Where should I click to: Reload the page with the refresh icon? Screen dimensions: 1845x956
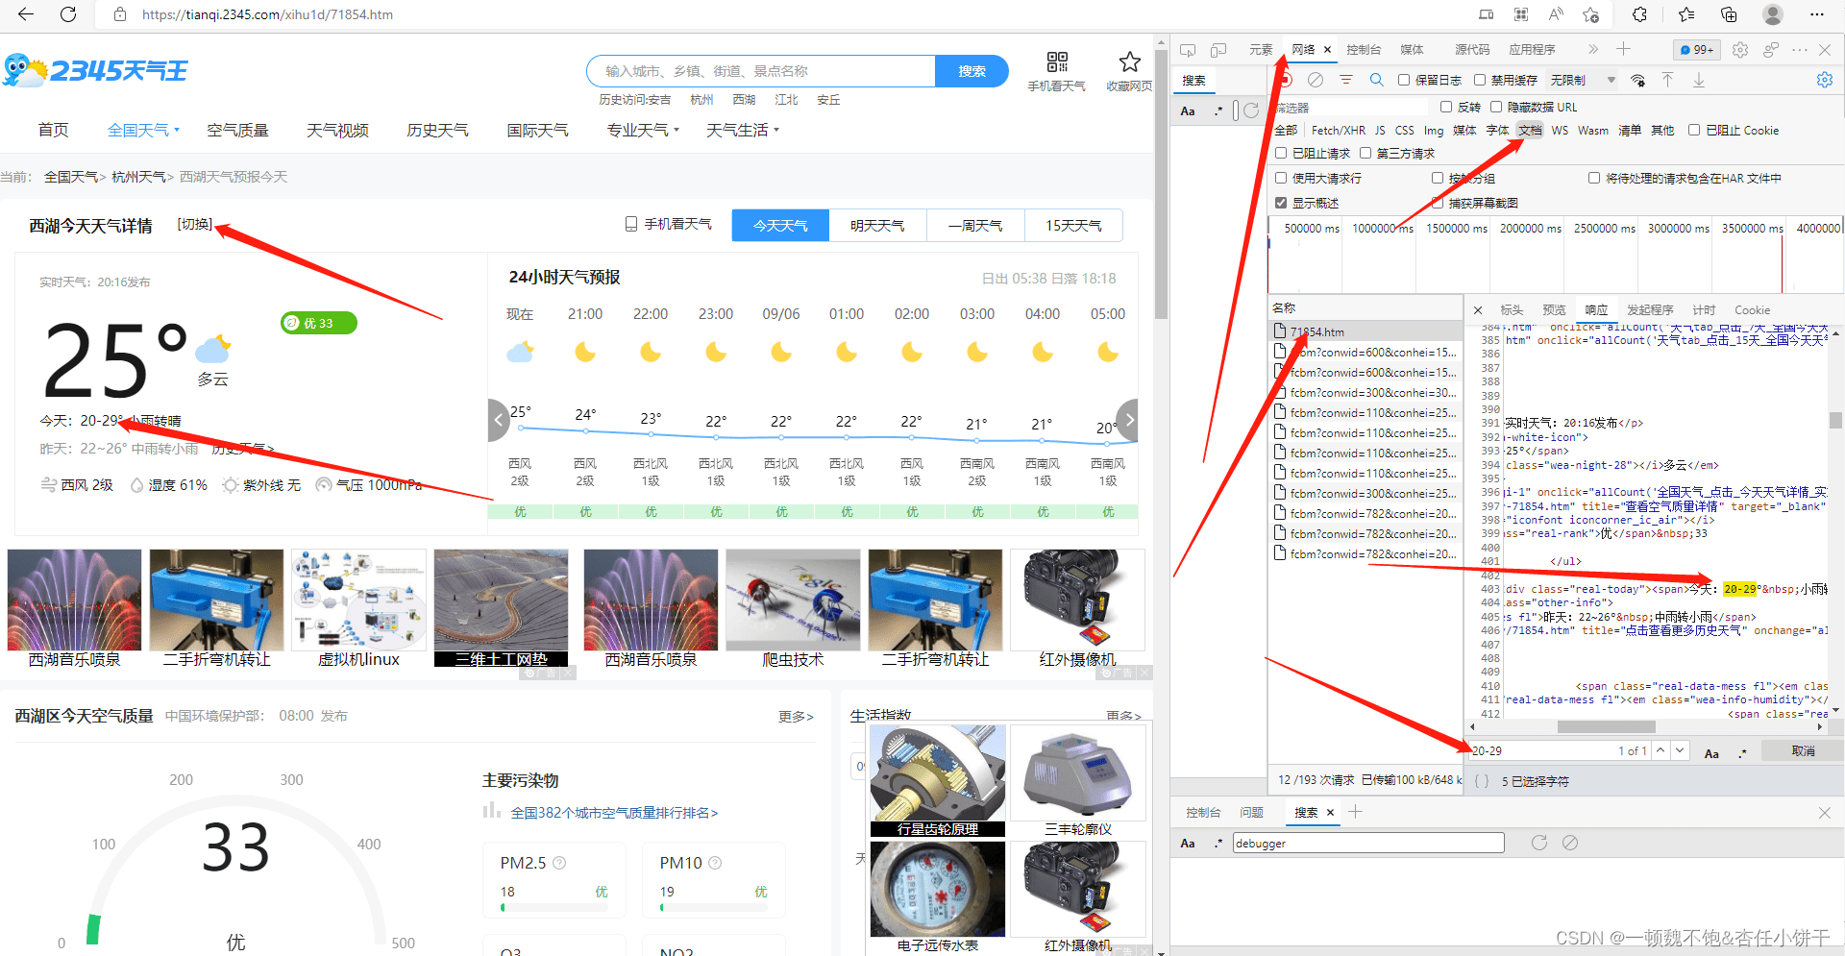coord(68,14)
